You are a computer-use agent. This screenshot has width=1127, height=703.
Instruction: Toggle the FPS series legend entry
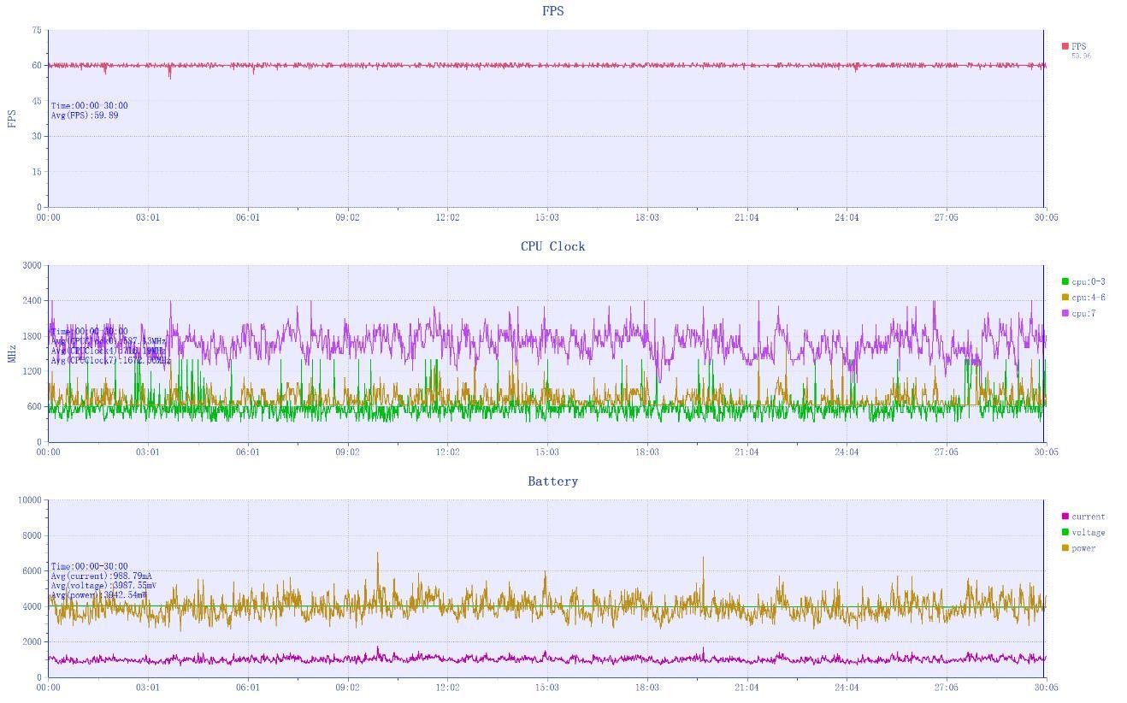1074,47
